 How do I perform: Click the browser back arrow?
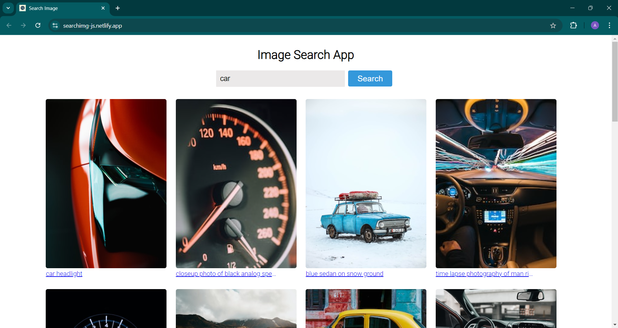(9, 25)
